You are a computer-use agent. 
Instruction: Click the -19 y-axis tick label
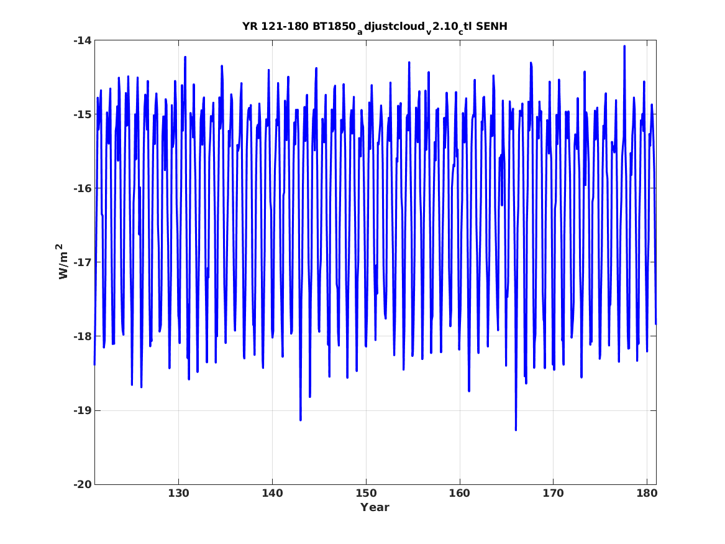[82, 411]
